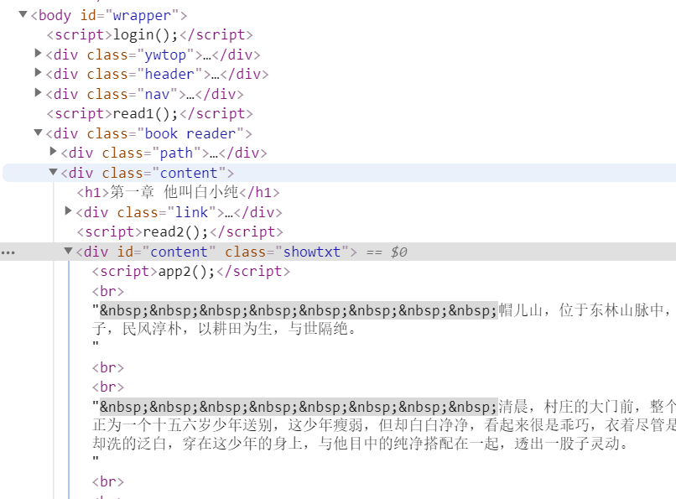Screen dimensions: 676x499
Task: Click the $0 marker on selected row
Action: pyautogui.click(x=398, y=252)
